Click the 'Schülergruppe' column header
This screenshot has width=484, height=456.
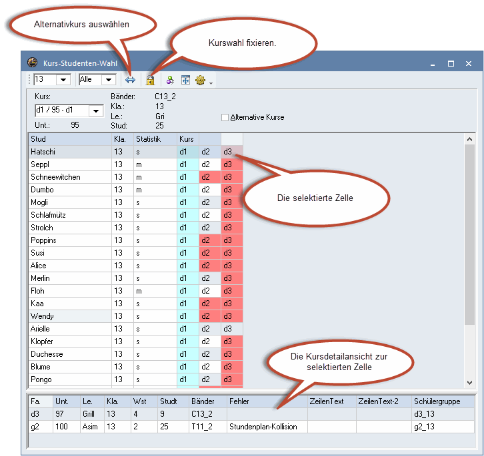tap(443, 401)
